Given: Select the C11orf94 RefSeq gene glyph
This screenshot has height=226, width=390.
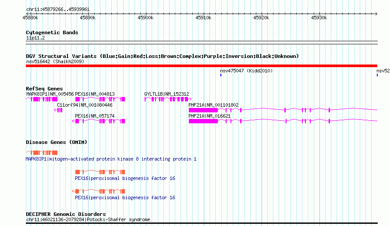Looking at the screenshot, I should pos(58,110).
